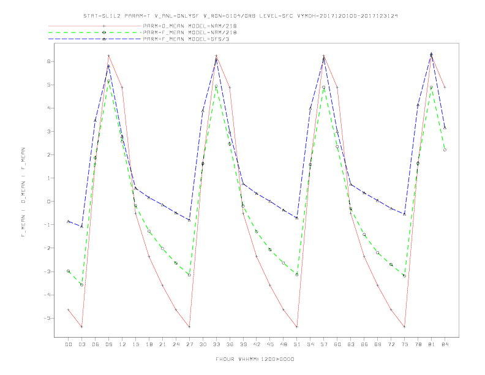Click x-axis tick label 45
The image size is (485, 375).
pos(270,344)
